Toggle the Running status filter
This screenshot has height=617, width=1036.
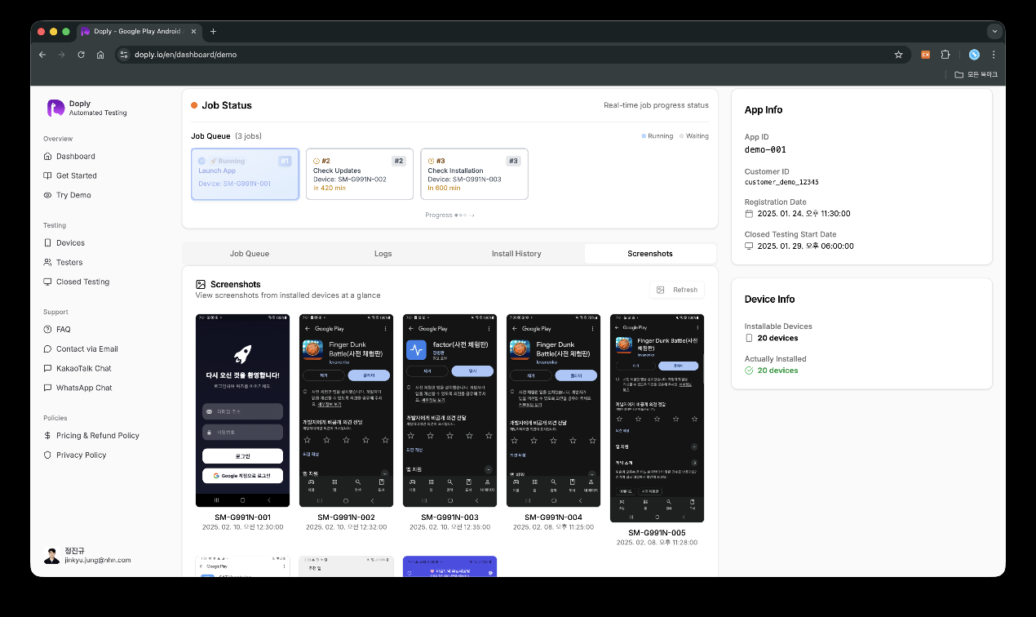[x=656, y=135]
